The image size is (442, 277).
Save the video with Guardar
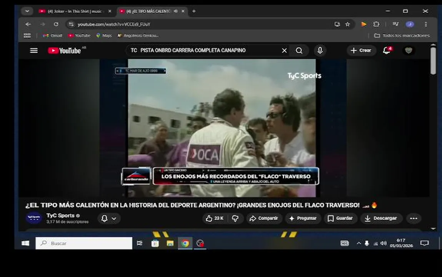[x=340, y=219]
